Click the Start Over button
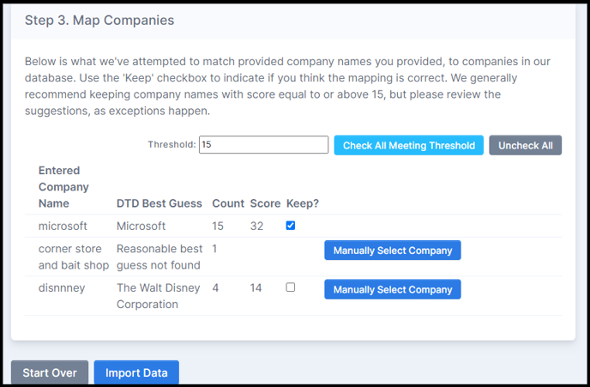The image size is (590, 387). pyautogui.click(x=50, y=372)
